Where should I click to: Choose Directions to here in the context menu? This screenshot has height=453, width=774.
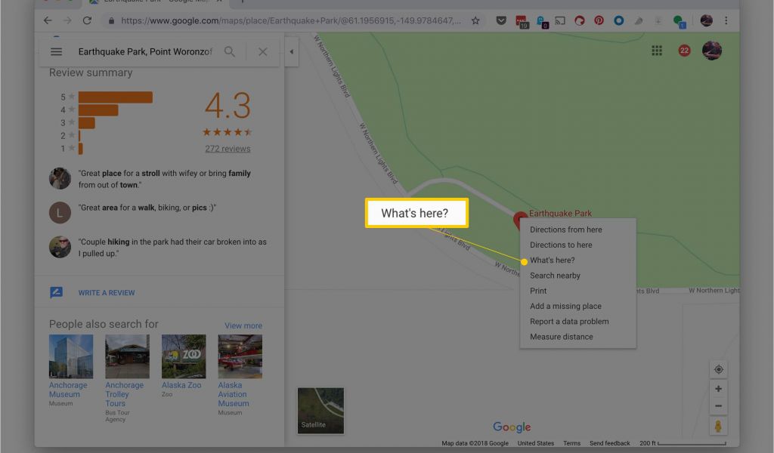pos(561,245)
